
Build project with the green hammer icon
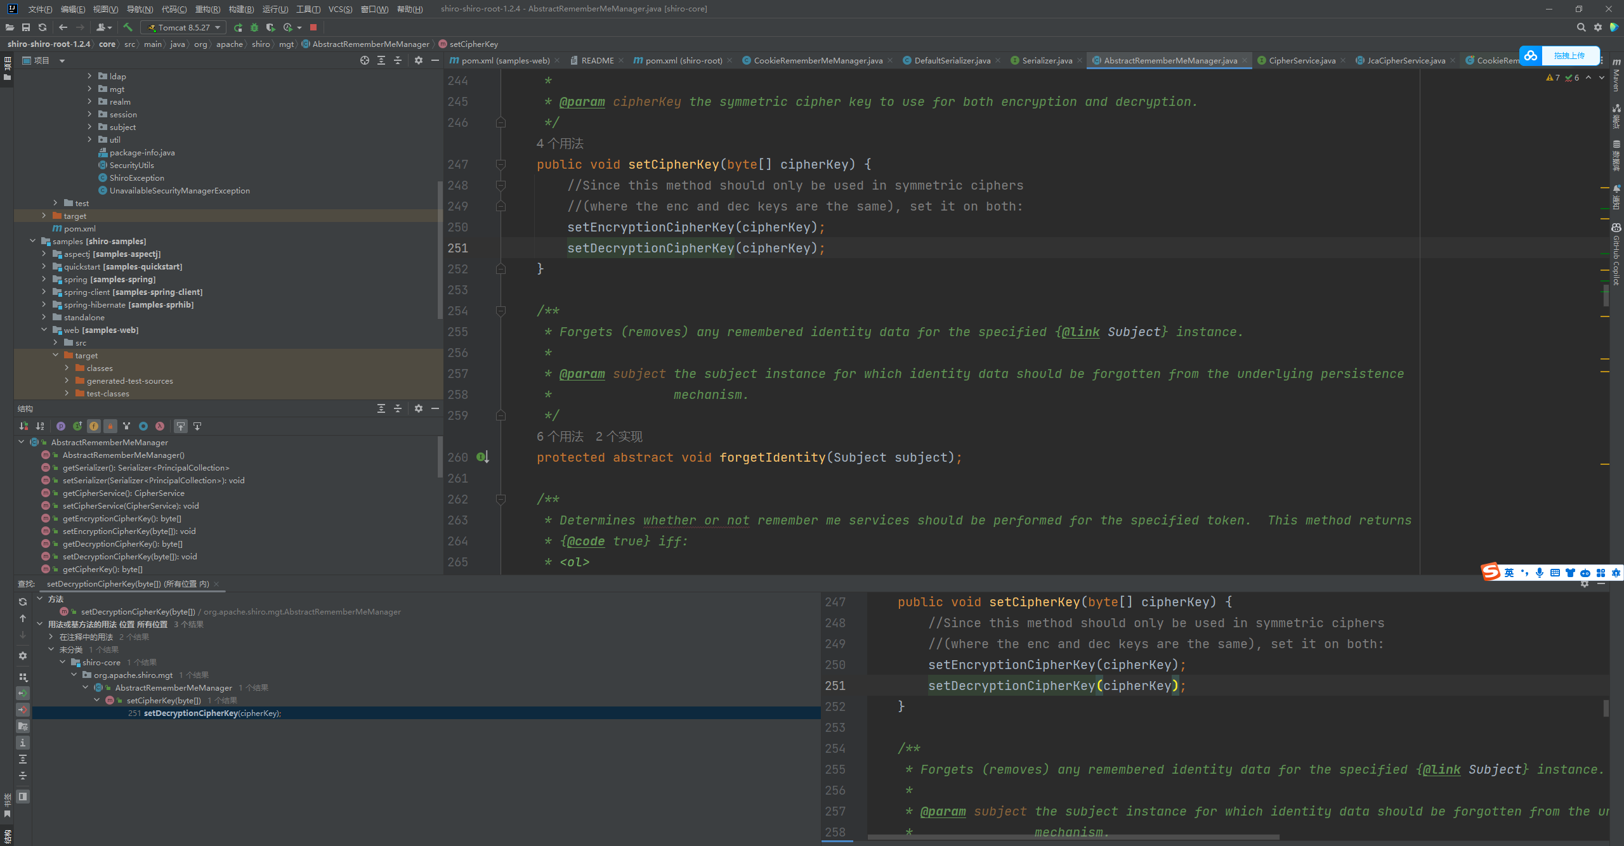(128, 27)
